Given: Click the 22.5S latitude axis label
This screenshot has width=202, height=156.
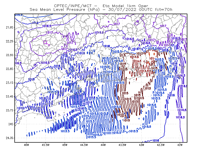Looking at the screenshot, I should tap(10, 55).
